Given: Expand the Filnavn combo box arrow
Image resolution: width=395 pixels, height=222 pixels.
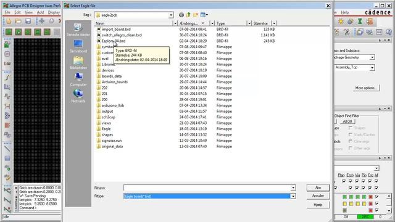Looking at the screenshot, I should click(x=293, y=187).
